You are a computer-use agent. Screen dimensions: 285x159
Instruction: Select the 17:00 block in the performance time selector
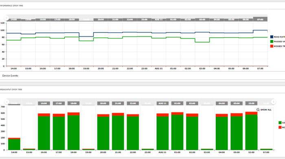pos(57,20)
